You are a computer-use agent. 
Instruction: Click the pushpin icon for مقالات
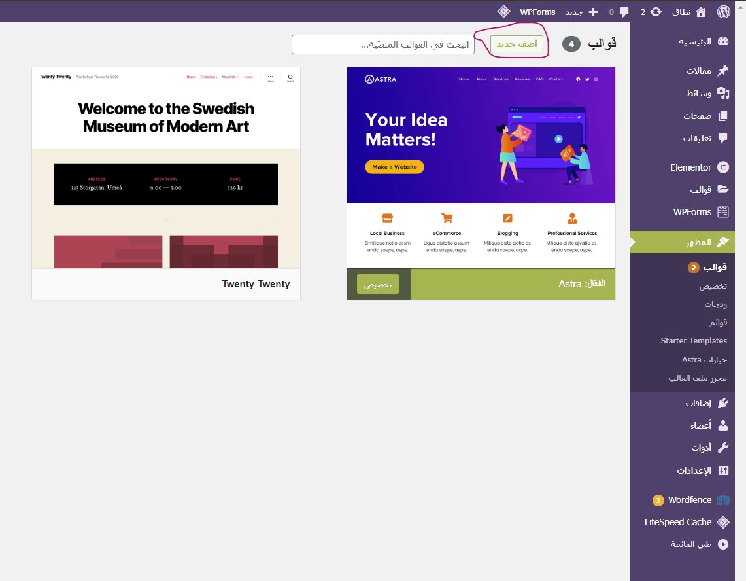[723, 71]
